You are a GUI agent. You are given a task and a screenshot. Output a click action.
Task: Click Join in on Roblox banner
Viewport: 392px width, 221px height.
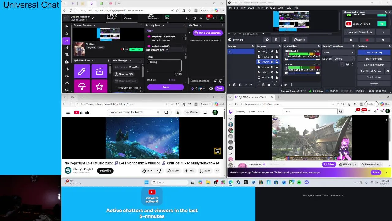point(376,173)
